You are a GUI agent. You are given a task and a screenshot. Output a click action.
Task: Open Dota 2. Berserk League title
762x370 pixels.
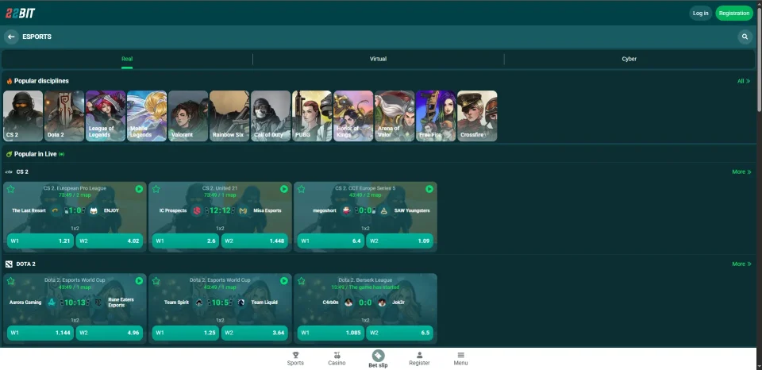pos(365,280)
